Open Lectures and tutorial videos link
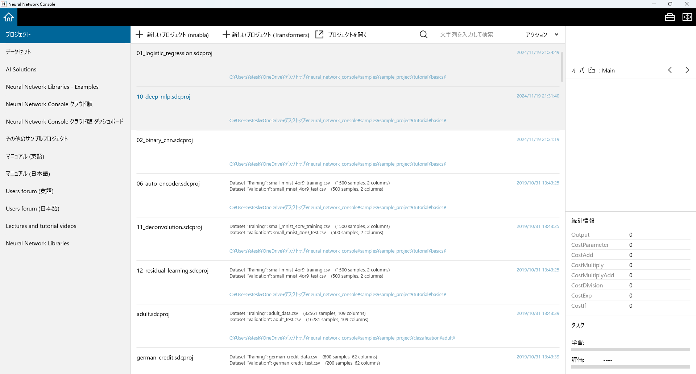This screenshot has width=696, height=374. point(41,226)
